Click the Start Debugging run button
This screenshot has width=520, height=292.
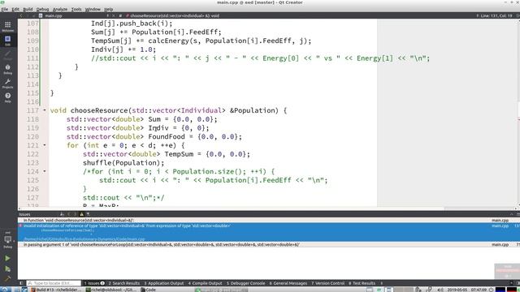pyautogui.click(x=7, y=269)
